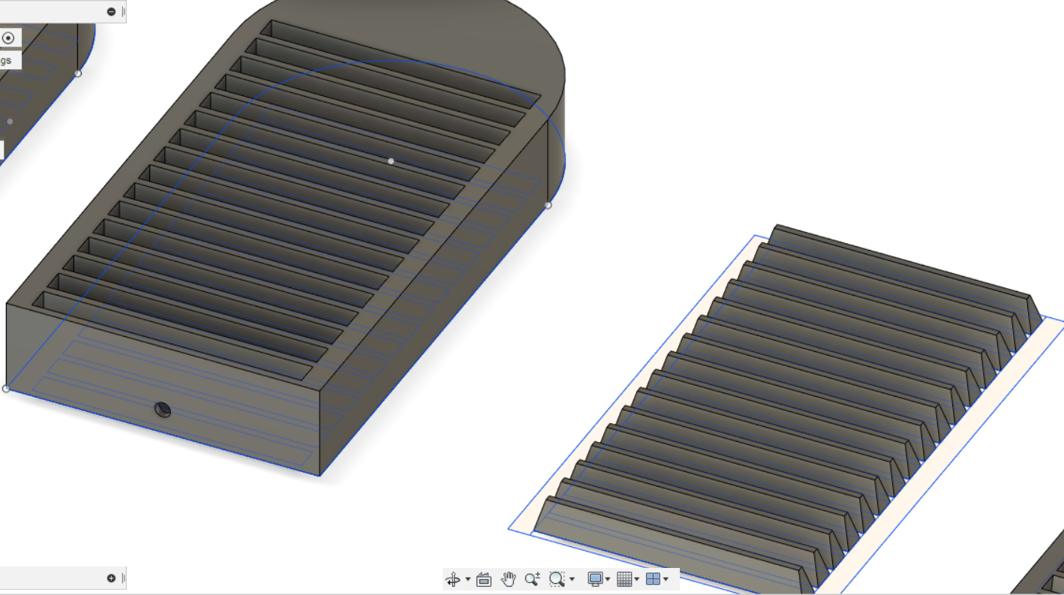Screen dimensions: 1064x595
Task: Grab the top-left panel resize handle
Action: (x=124, y=11)
